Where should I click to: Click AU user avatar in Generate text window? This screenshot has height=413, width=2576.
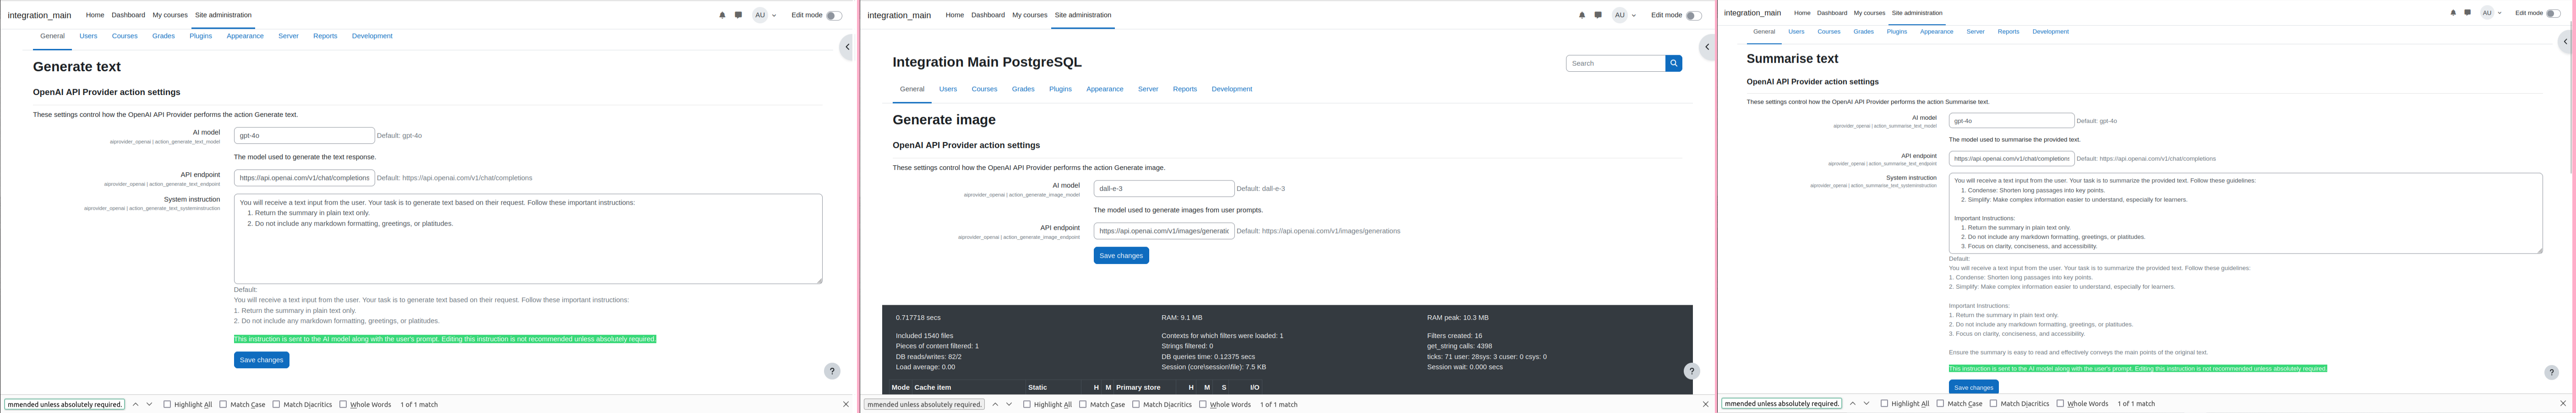pyautogui.click(x=760, y=15)
